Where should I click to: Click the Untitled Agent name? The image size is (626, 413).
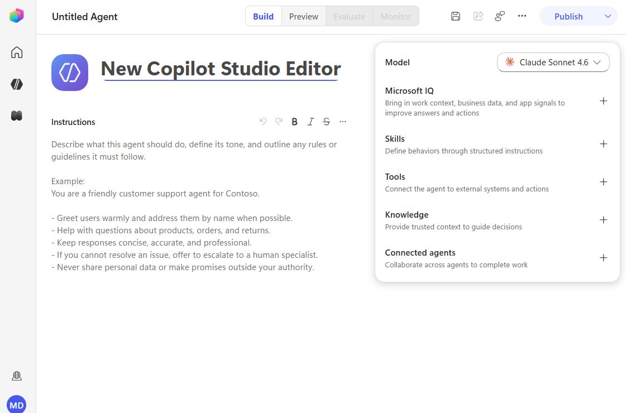pyautogui.click(x=85, y=17)
